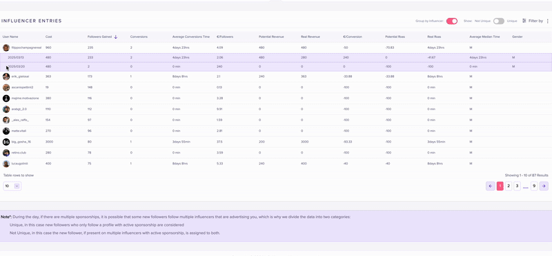Image resolution: width=552 pixels, height=256 pixels.
Task: Click the Showing 1 - 10 of 87 Results text
Action: (526, 175)
